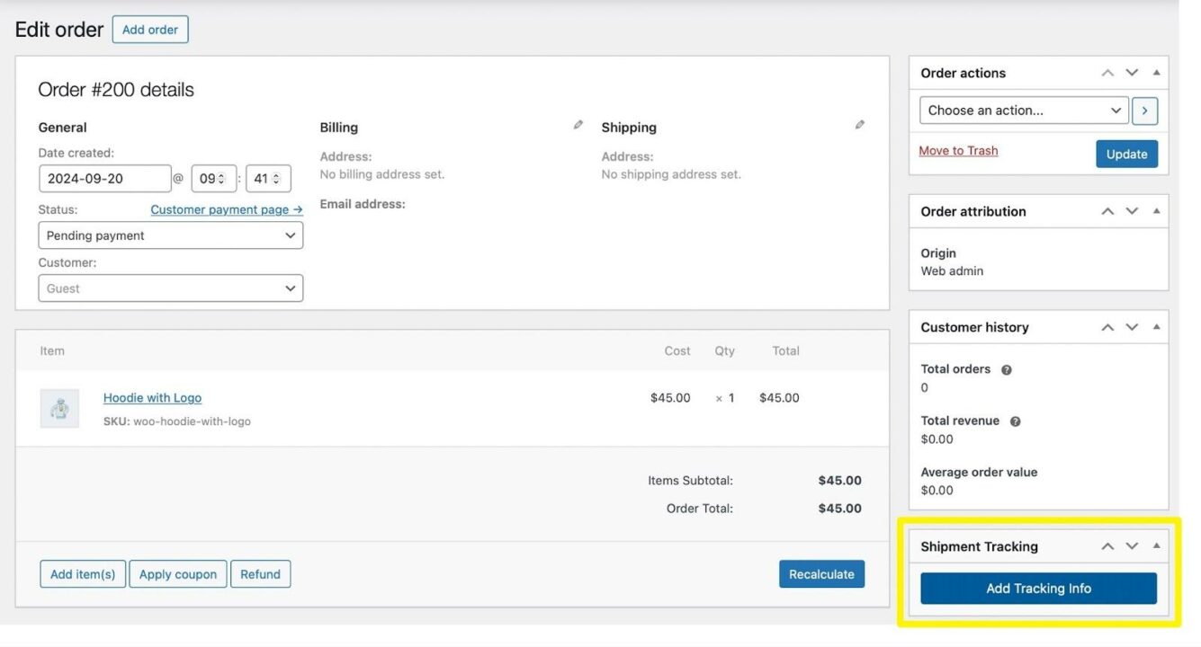Move the order to Trash
This screenshot has width=1201, height=647.
957,150
